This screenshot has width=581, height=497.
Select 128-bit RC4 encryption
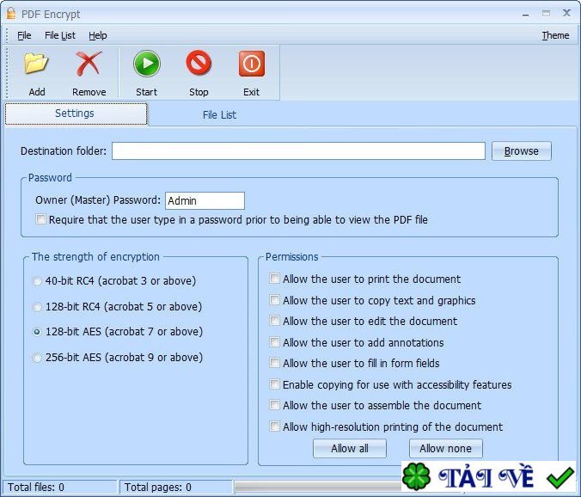pos(37,307)
